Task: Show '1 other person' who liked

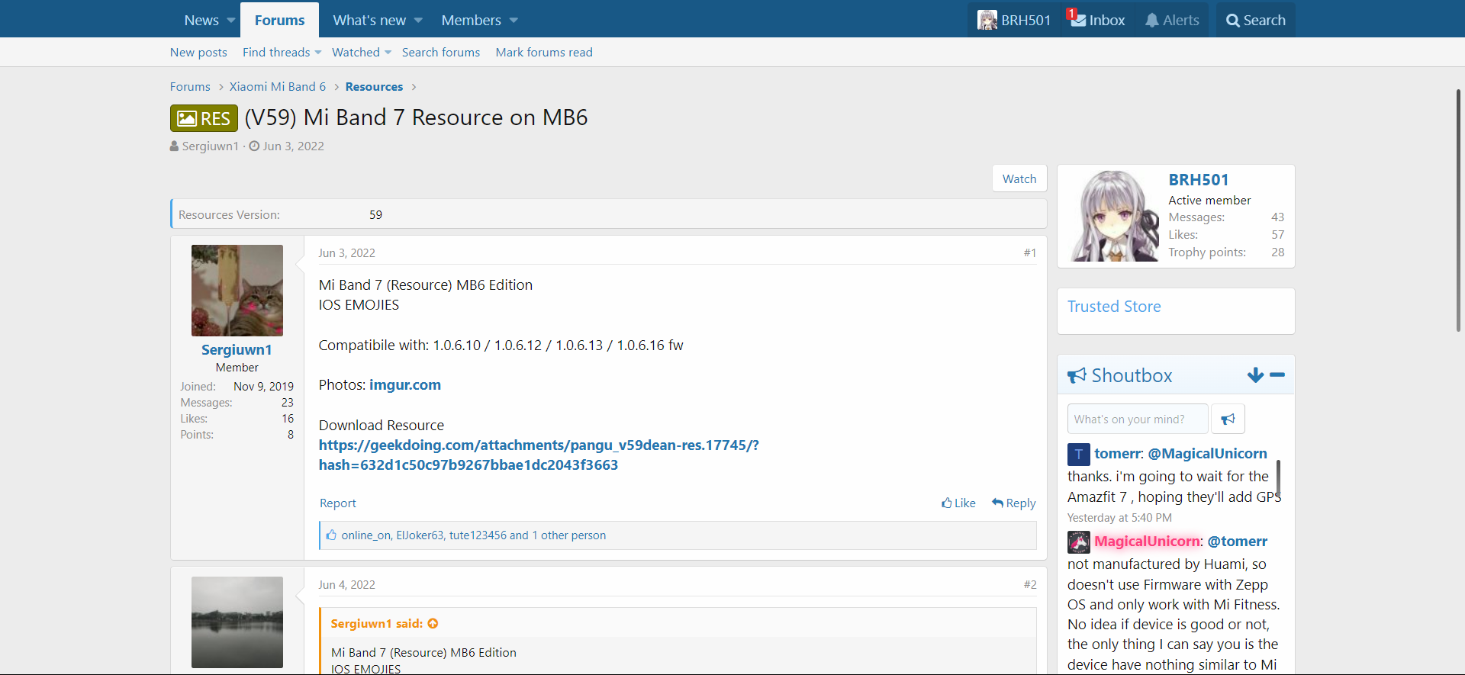Action: (x=568, y=535)
